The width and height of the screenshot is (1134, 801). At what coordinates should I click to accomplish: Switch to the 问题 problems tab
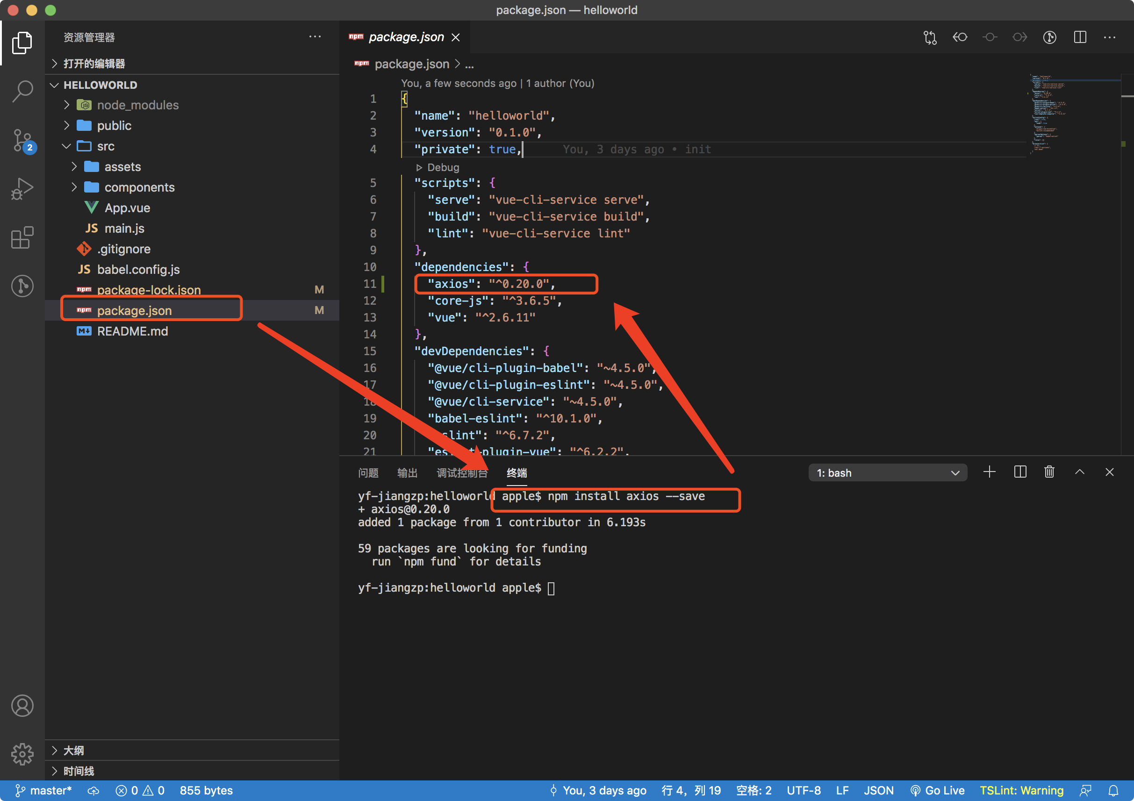pyautogui.click(x=368, y=473)
